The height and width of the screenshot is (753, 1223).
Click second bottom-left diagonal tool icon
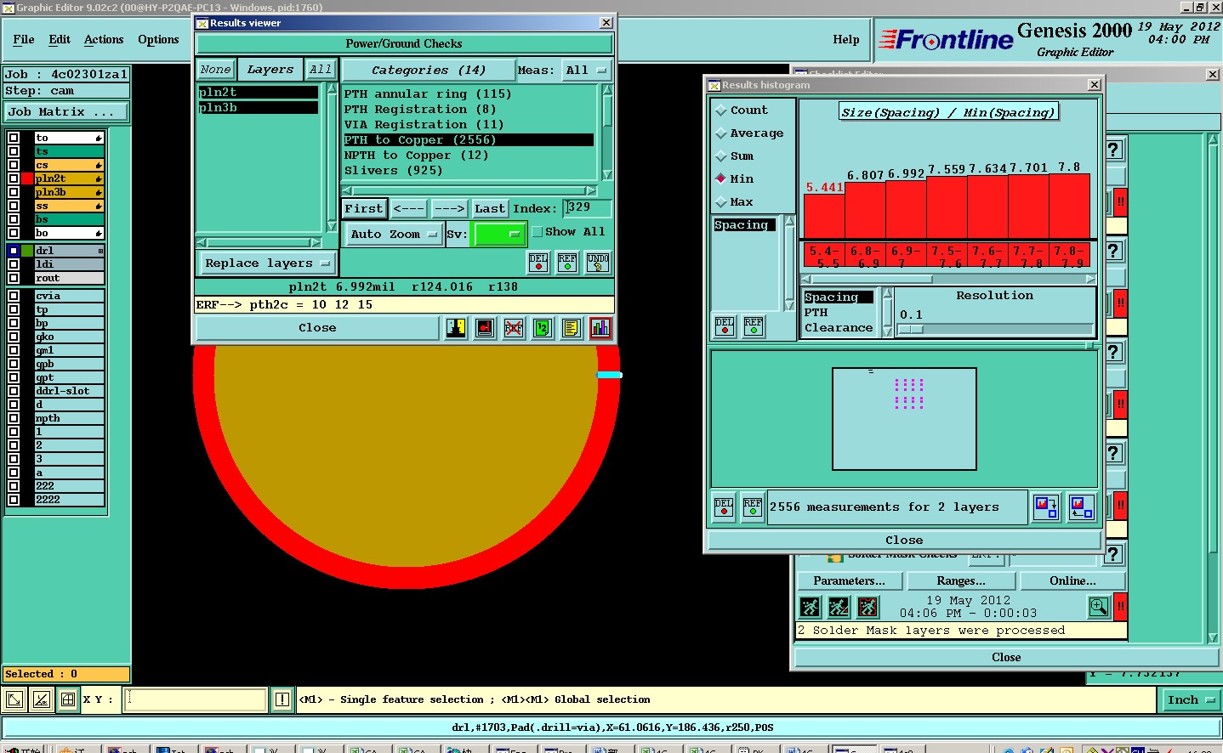(41, 699)
